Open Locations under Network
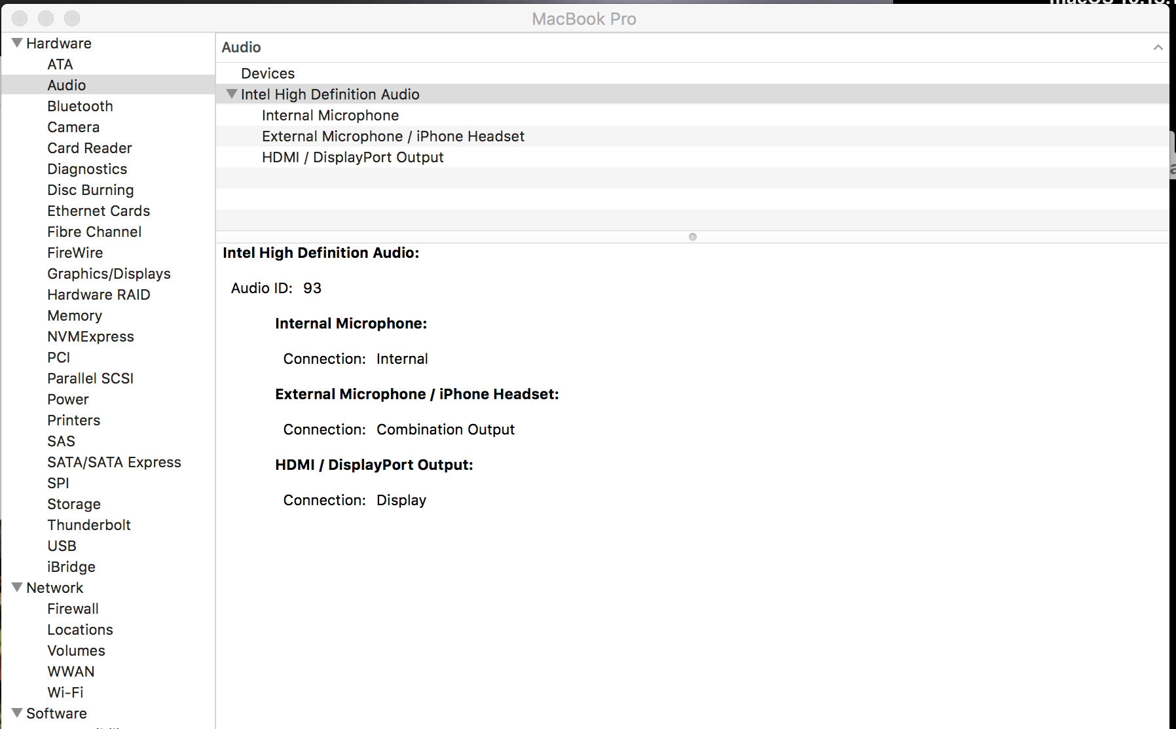 pos(80,630)
